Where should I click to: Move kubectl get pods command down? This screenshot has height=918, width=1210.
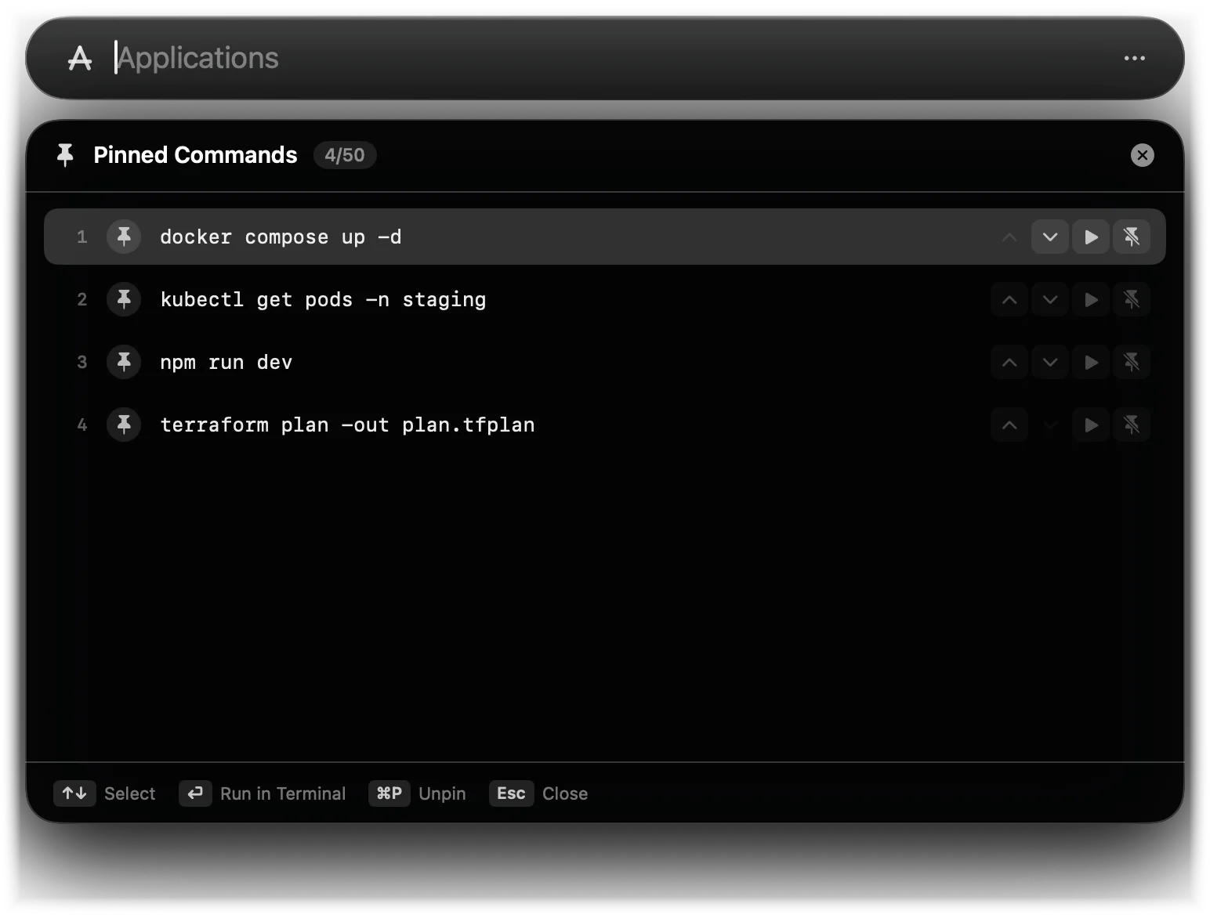pyautogui.click(x=1050, y=299)
